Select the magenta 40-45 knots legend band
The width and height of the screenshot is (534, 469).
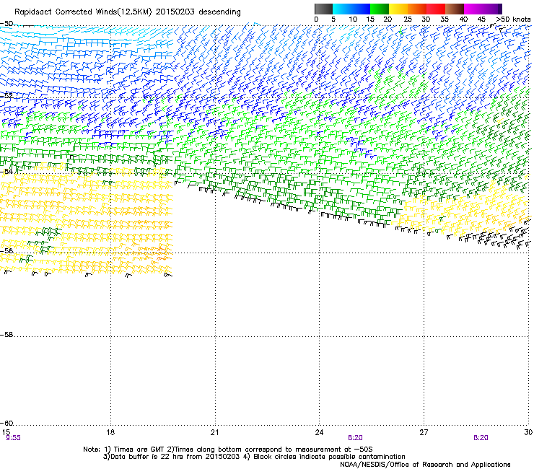tap(473, 9)
